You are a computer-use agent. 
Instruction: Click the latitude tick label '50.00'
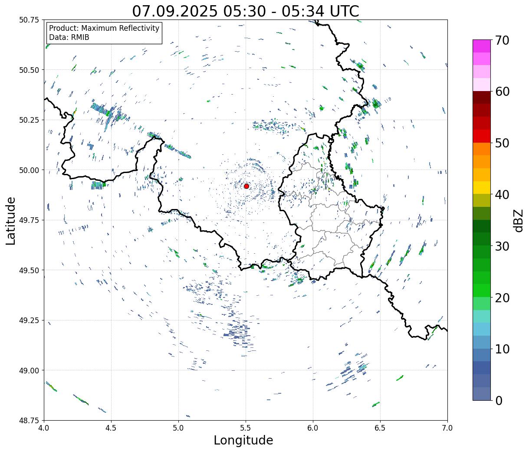coord(29,170)
